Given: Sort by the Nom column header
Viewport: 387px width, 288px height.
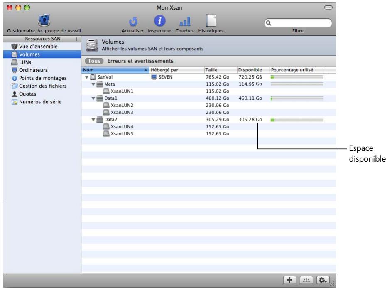Looking at the screenshot, I should click(x=115, y=70).
